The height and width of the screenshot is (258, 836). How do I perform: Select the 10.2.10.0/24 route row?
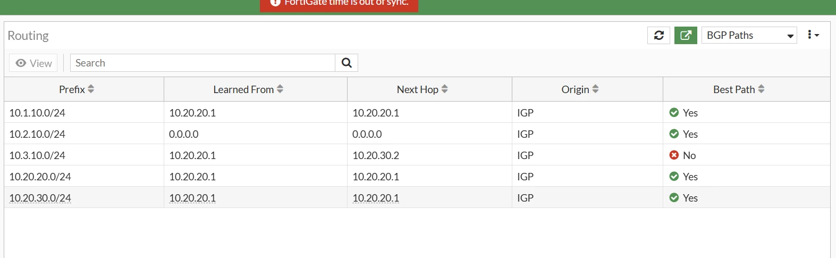(x=417, y=134)
